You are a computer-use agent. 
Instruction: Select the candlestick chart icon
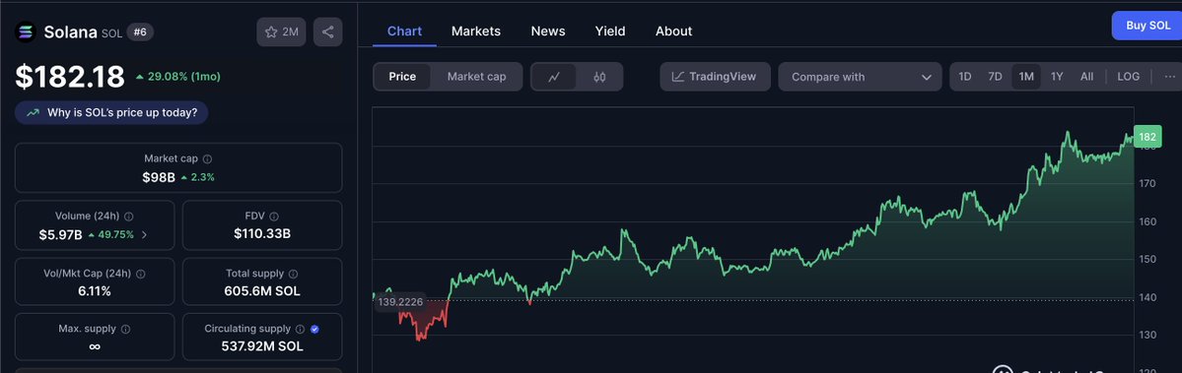click(x=599, y=77)
